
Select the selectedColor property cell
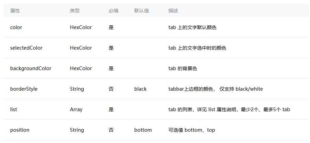(26, 48)
